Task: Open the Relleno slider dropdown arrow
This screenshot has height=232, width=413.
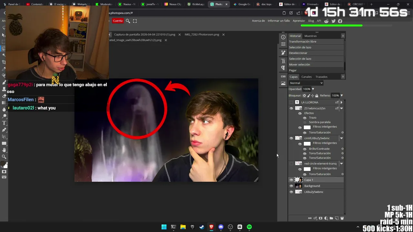Action: pos(342,95)
